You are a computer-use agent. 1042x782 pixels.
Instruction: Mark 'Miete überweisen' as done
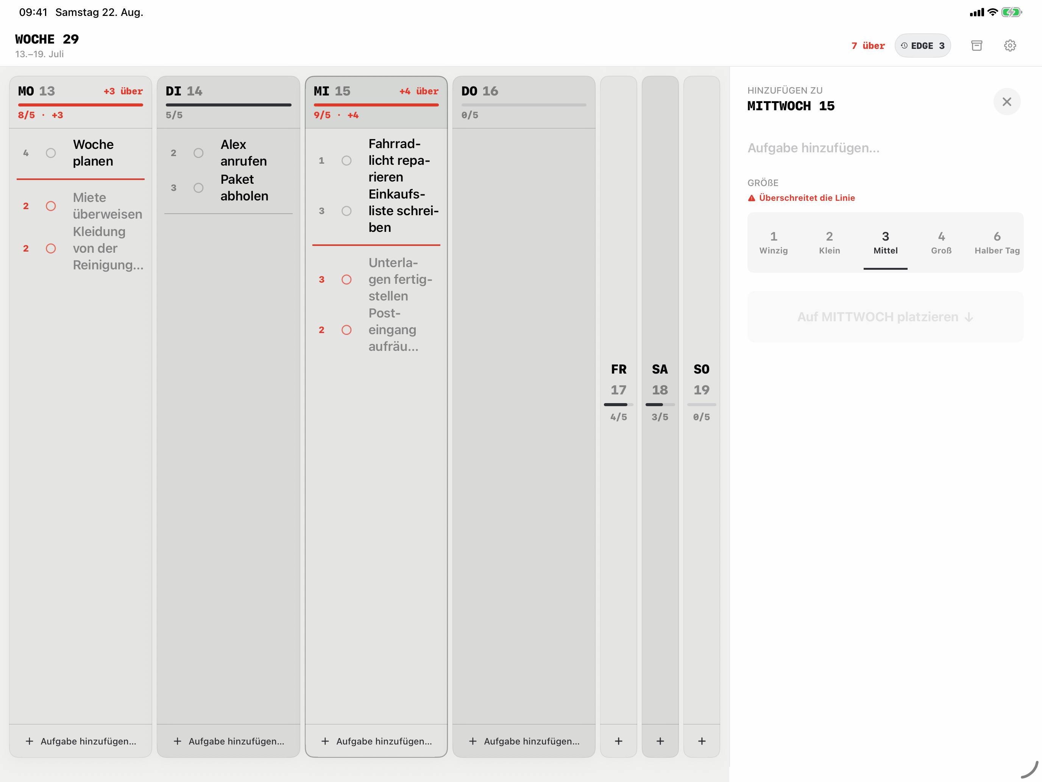tap(51, 206)
